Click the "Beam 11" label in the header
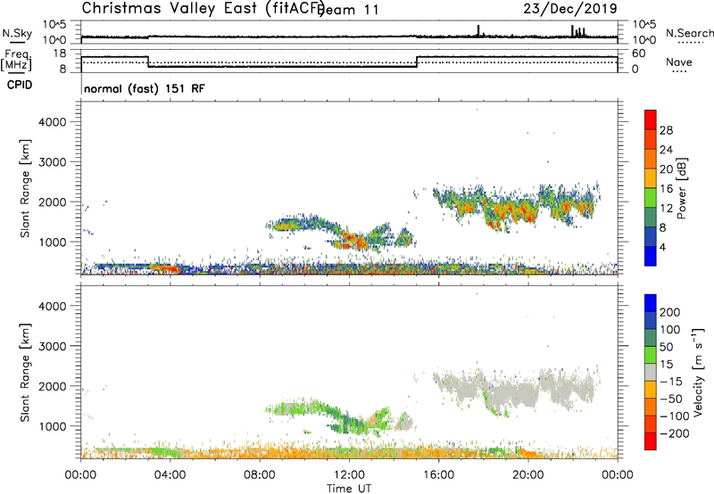Screen dimensions: 714x494 348,10
